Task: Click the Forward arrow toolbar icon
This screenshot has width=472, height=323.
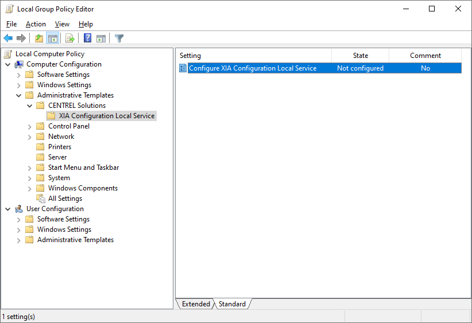Action: 21,38
